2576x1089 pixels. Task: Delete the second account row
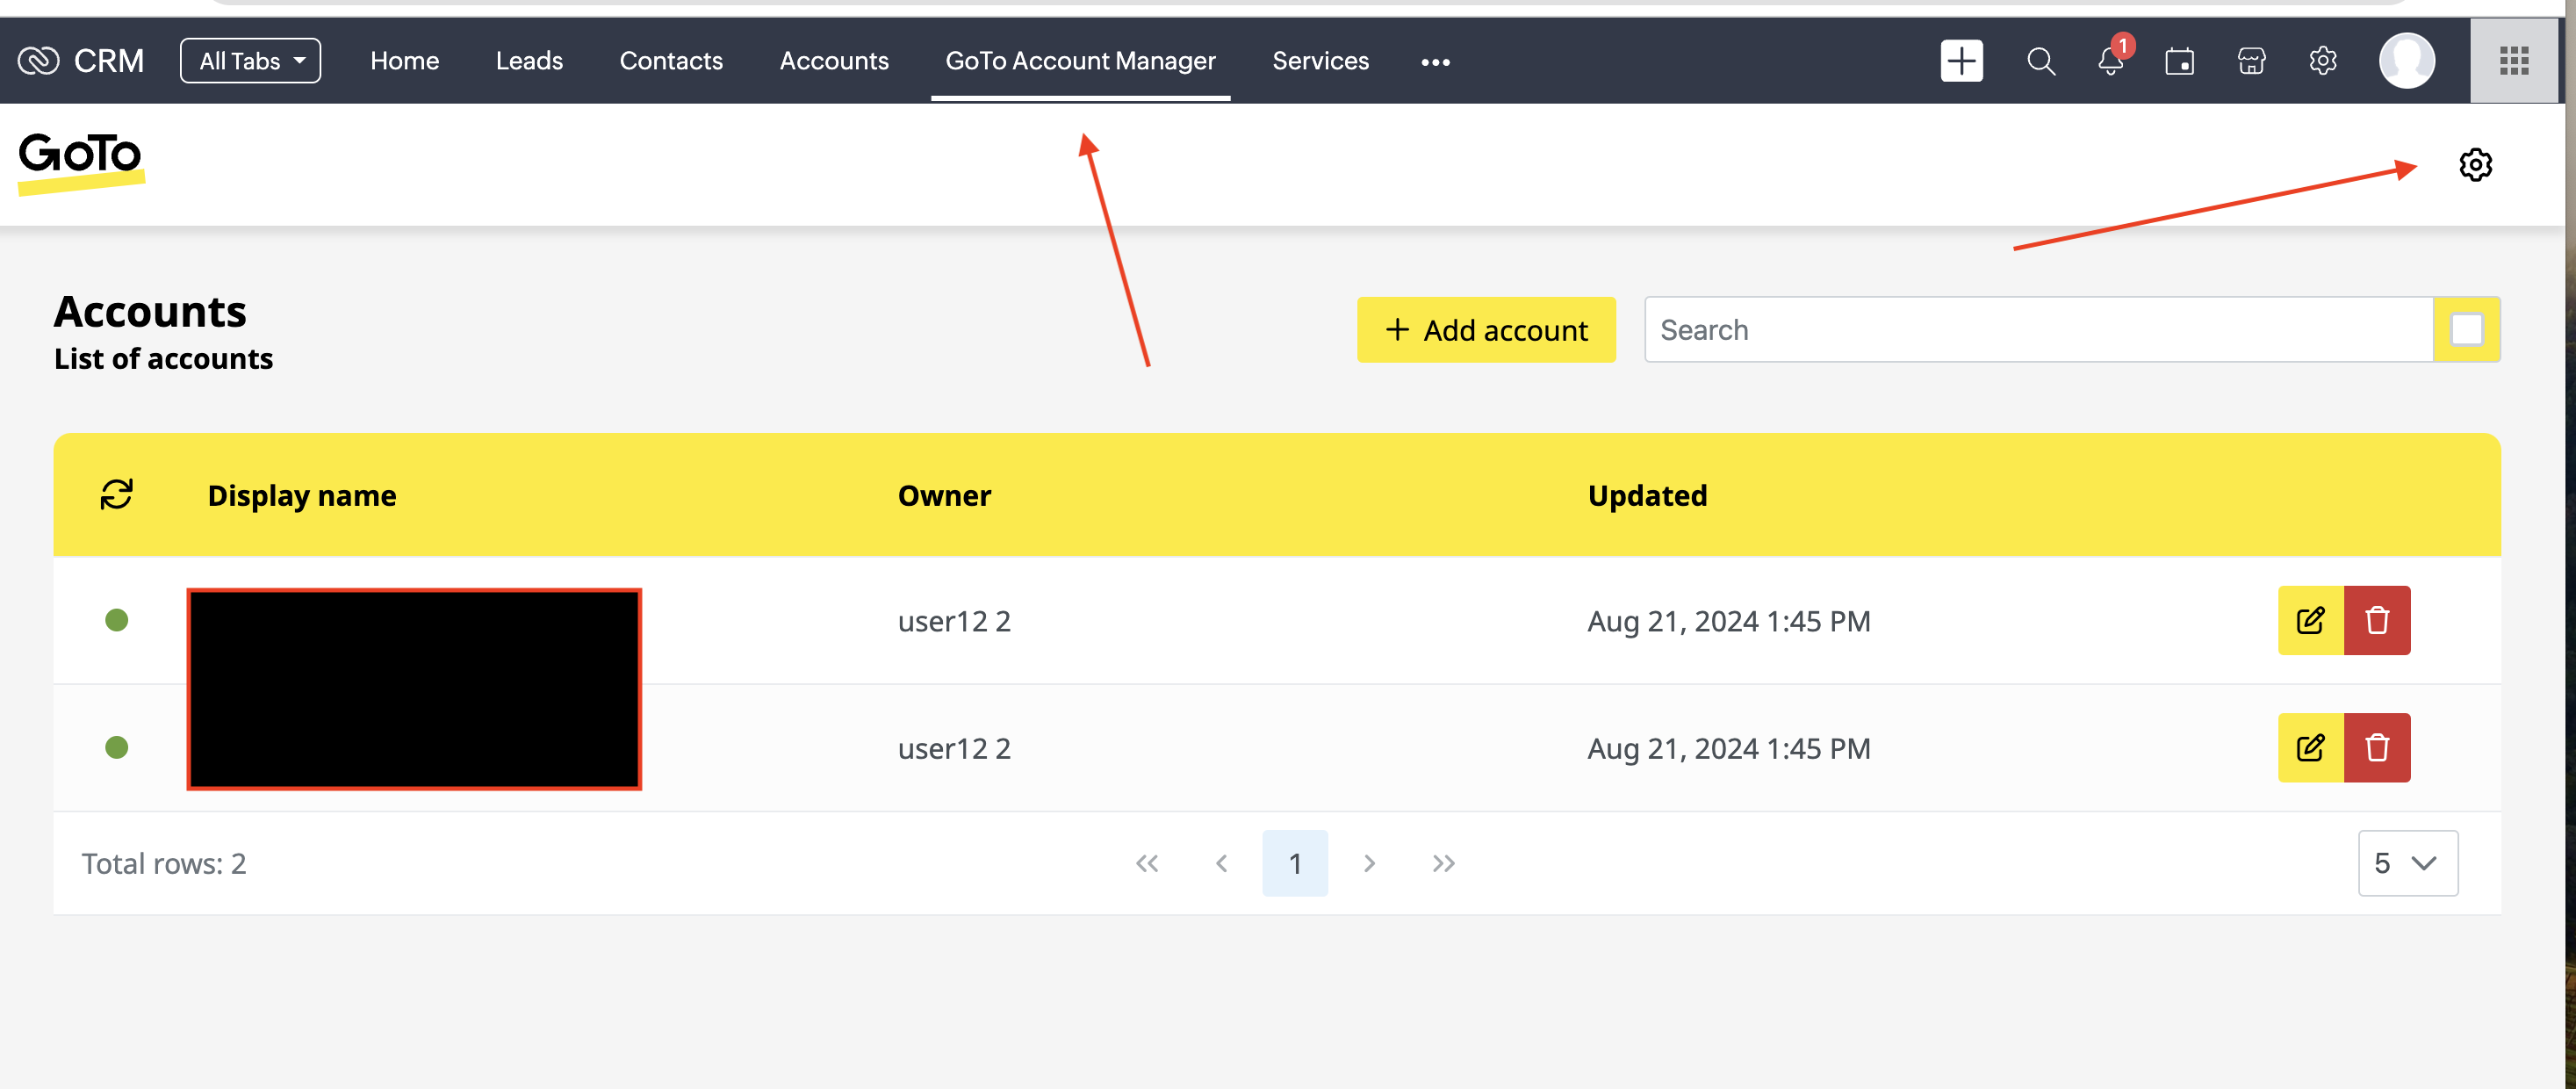pyautogui.click(x=2377, y=748)
